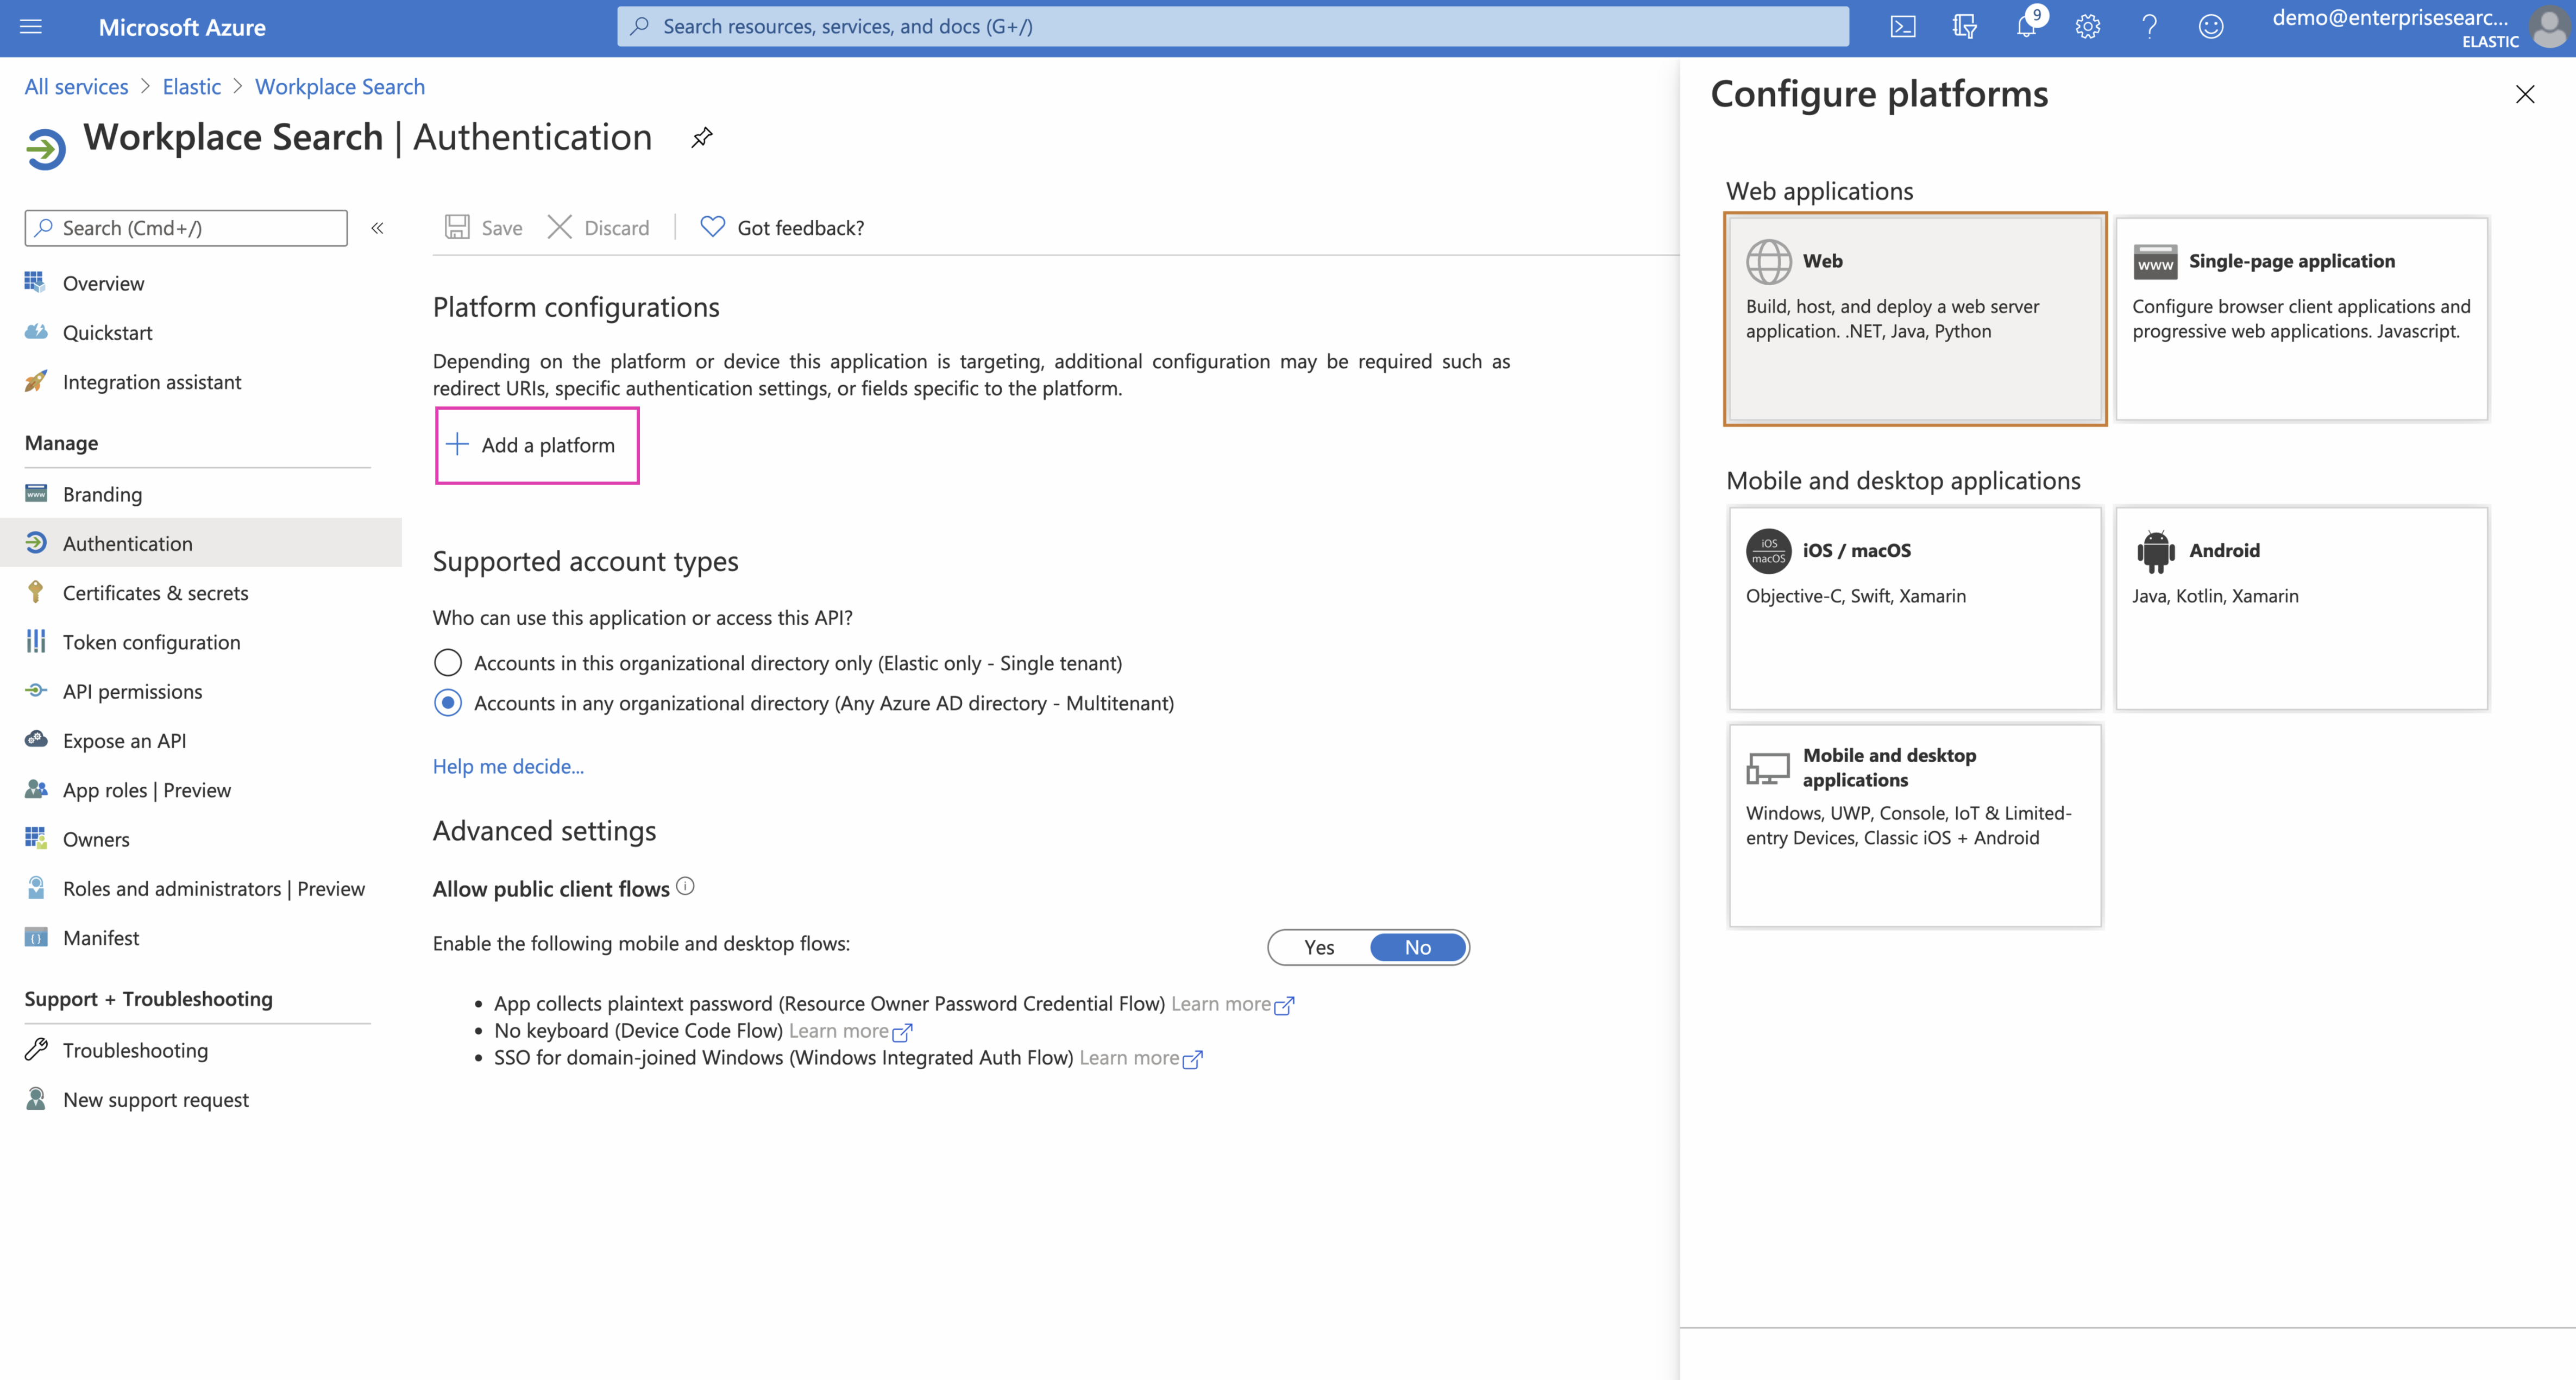Click info icon beside Allow public client flows
This screenshot has width=2576, height=1380.
685,886
